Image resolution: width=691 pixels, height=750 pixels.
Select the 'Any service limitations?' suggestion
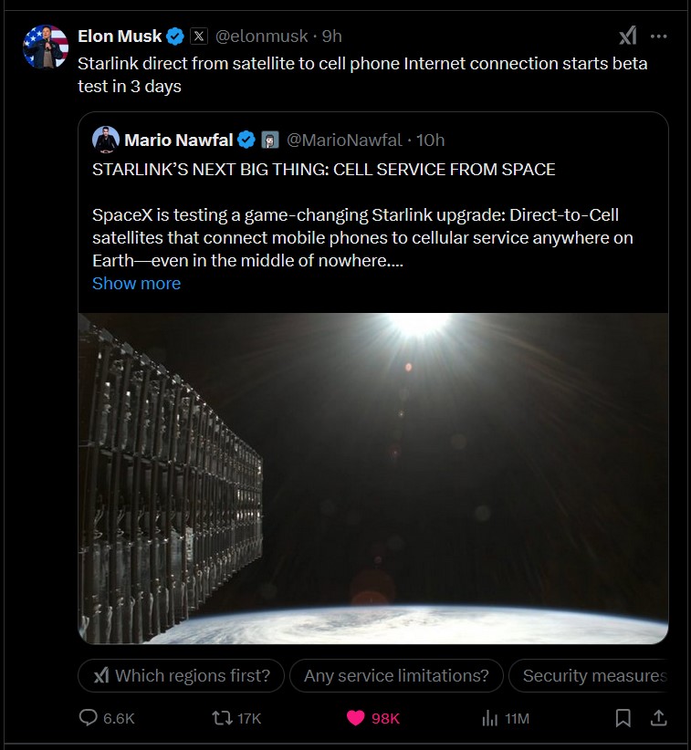(396, 676)
